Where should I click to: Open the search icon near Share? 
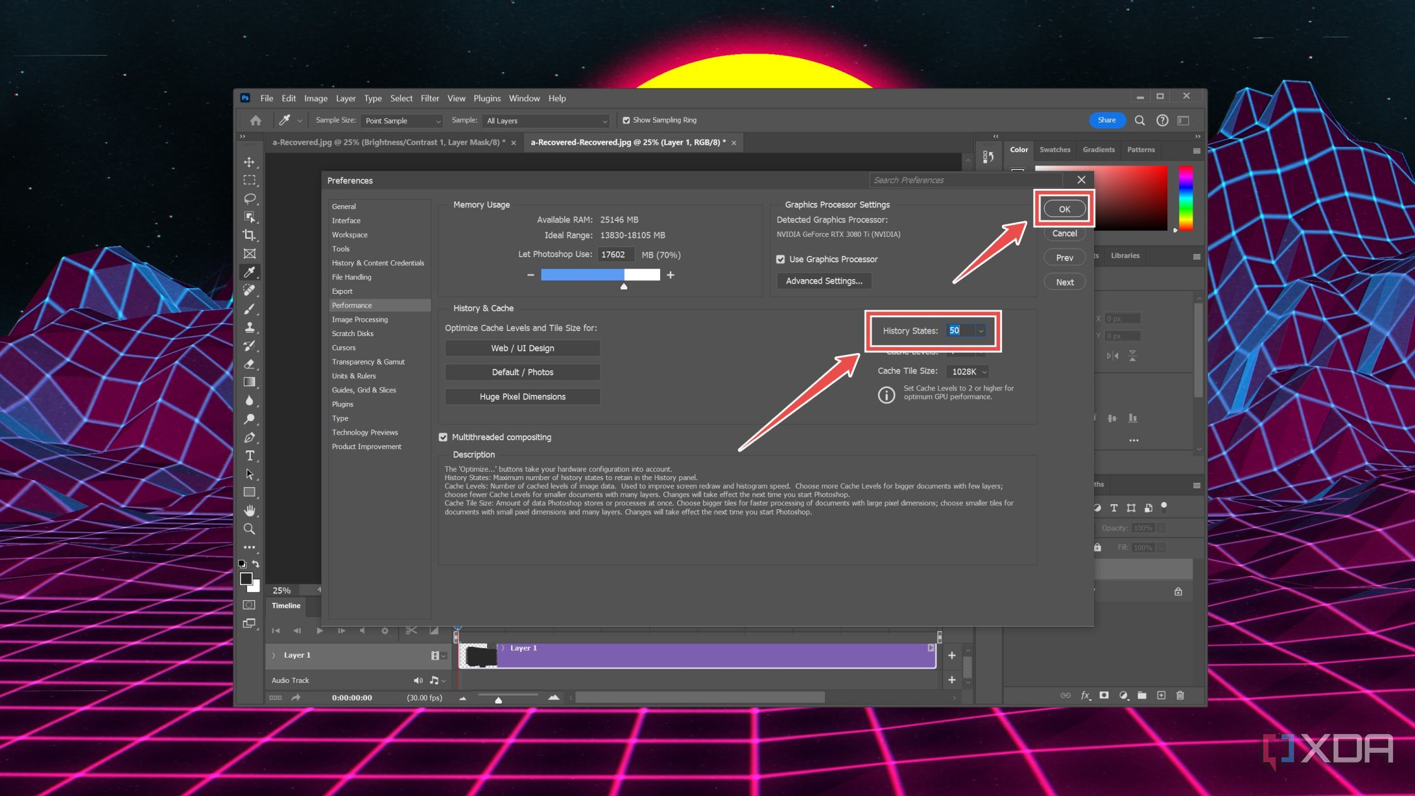[x=1140, y=120]
